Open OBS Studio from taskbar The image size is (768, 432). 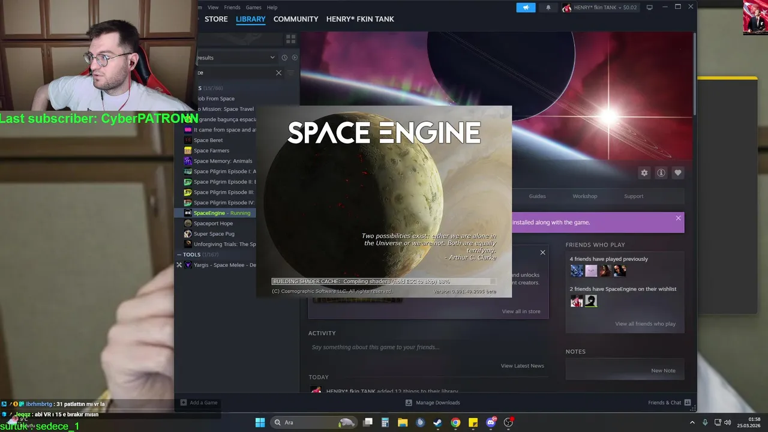pyautogui.click(x=508, y=422)
